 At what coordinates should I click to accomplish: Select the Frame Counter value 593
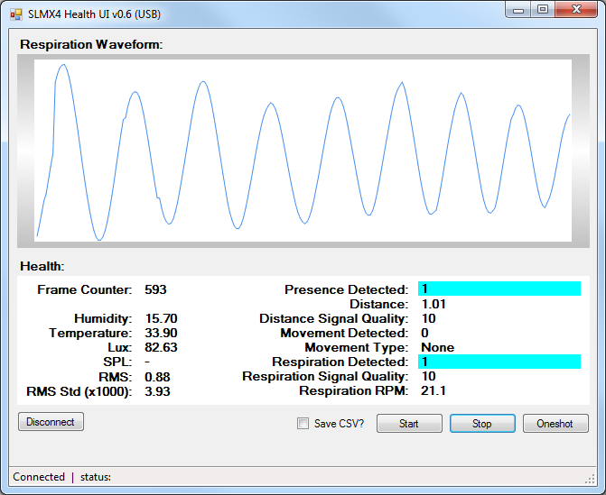click(x=155, y=289)
